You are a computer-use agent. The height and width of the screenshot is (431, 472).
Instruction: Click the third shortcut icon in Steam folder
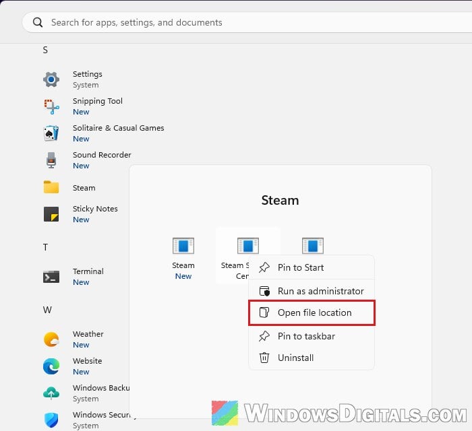tap(313, 246)
